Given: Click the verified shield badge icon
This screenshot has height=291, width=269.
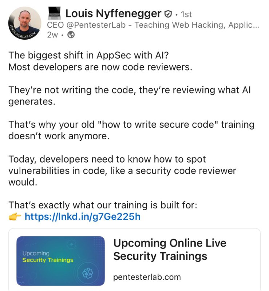Looking at the screenshot, I should pyautogui.click(x=168, y=14).
